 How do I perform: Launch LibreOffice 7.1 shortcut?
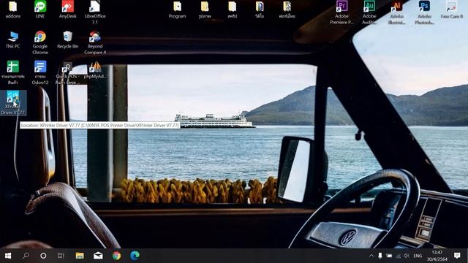click(x=94, y=12)
